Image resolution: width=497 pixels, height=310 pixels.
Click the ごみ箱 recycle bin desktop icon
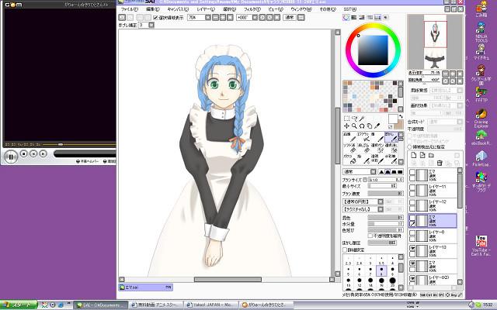pyautogui.click(x=481, y=9)
